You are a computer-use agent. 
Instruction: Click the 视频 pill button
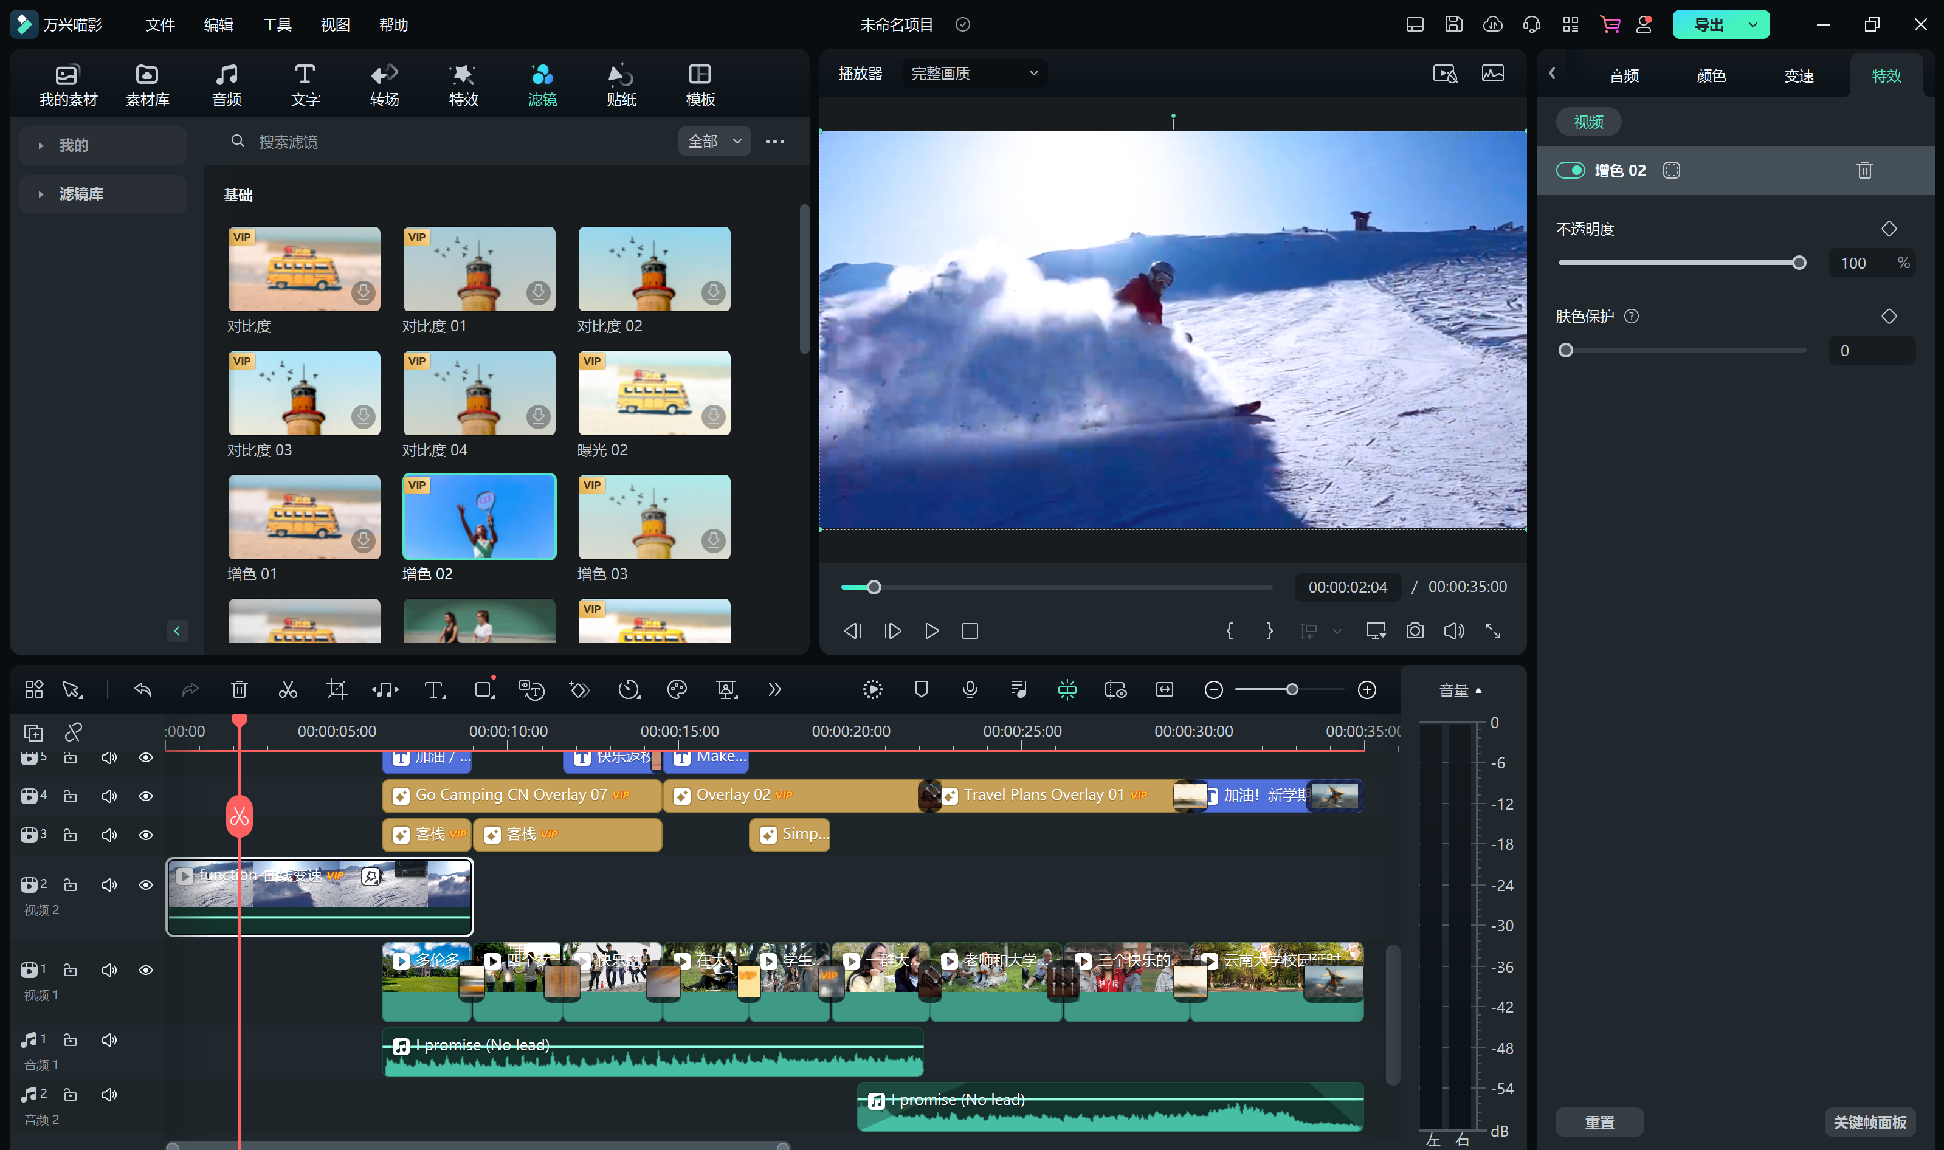tap(1588, 122)
